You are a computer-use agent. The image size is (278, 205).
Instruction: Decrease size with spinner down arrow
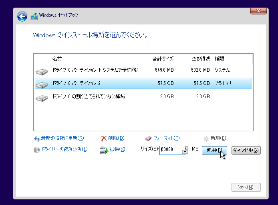pyautogui.click(x=185, y=152)
